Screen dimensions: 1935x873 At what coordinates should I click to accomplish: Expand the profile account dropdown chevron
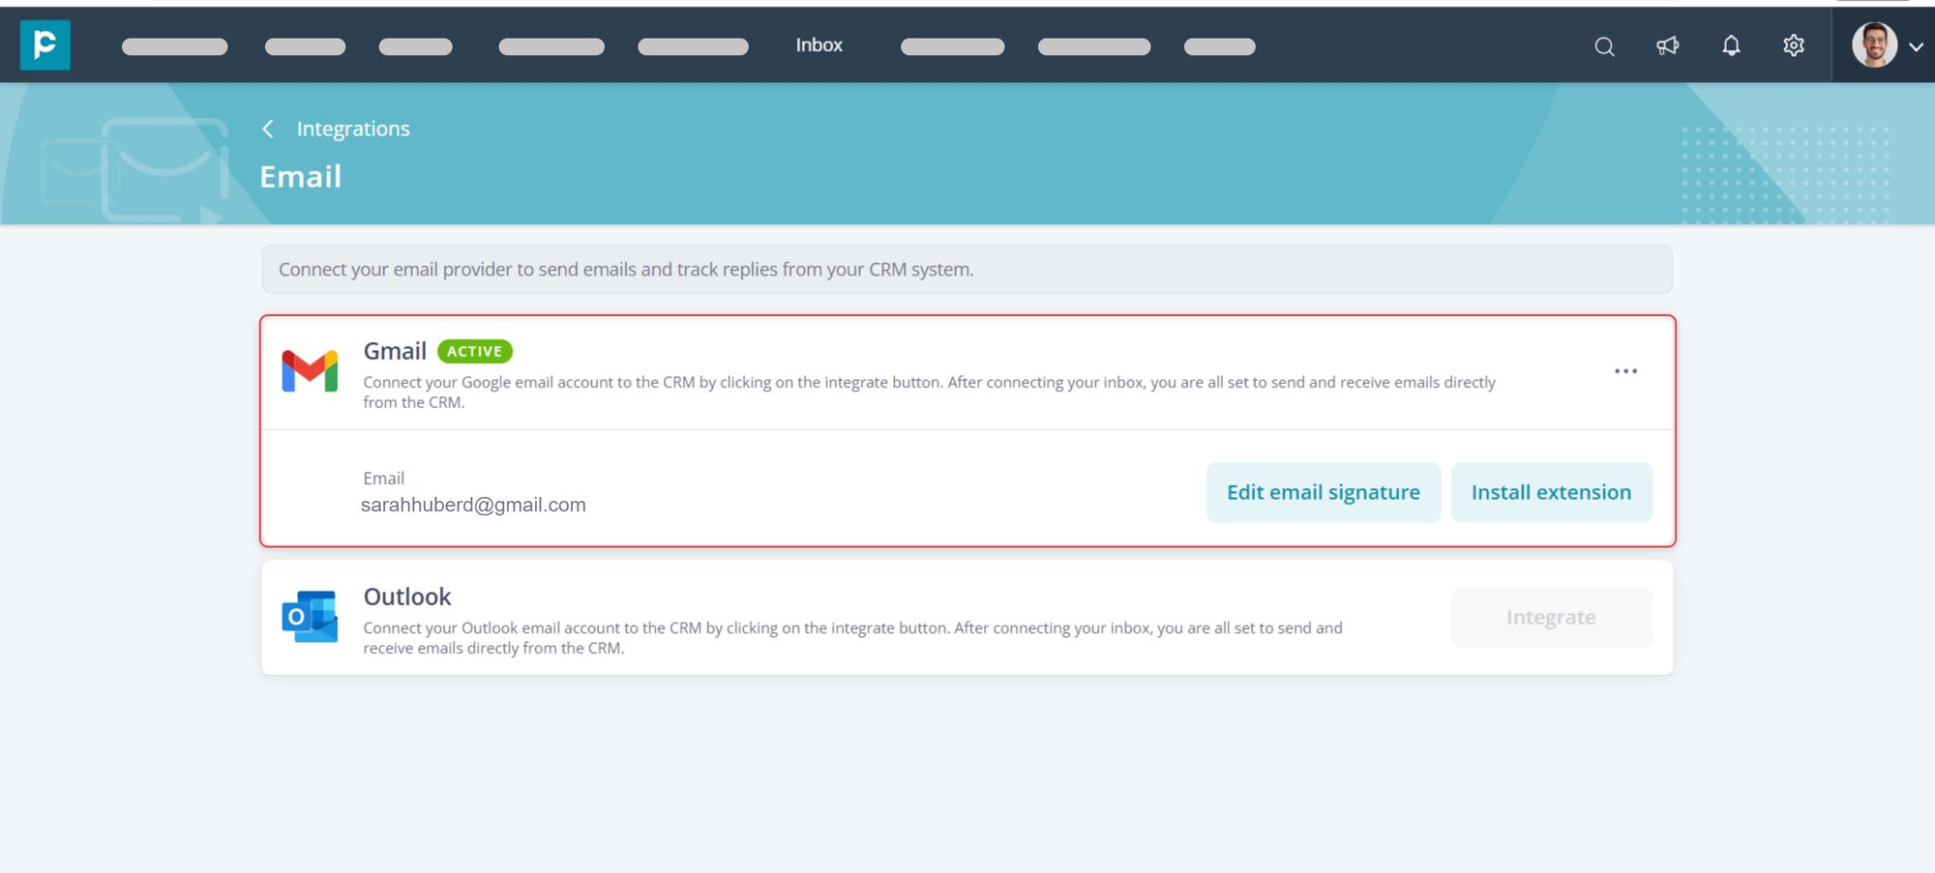[1917, 45]
